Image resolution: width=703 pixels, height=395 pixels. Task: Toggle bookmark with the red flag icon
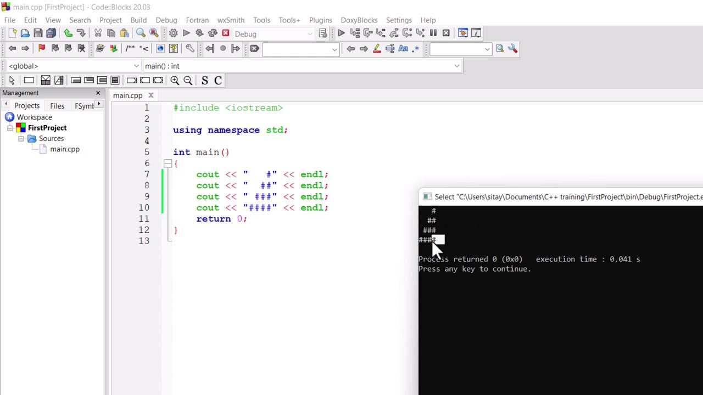(42, 49)
